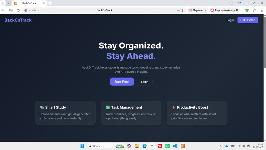Click the Get Started button

[x=248, y=20]
